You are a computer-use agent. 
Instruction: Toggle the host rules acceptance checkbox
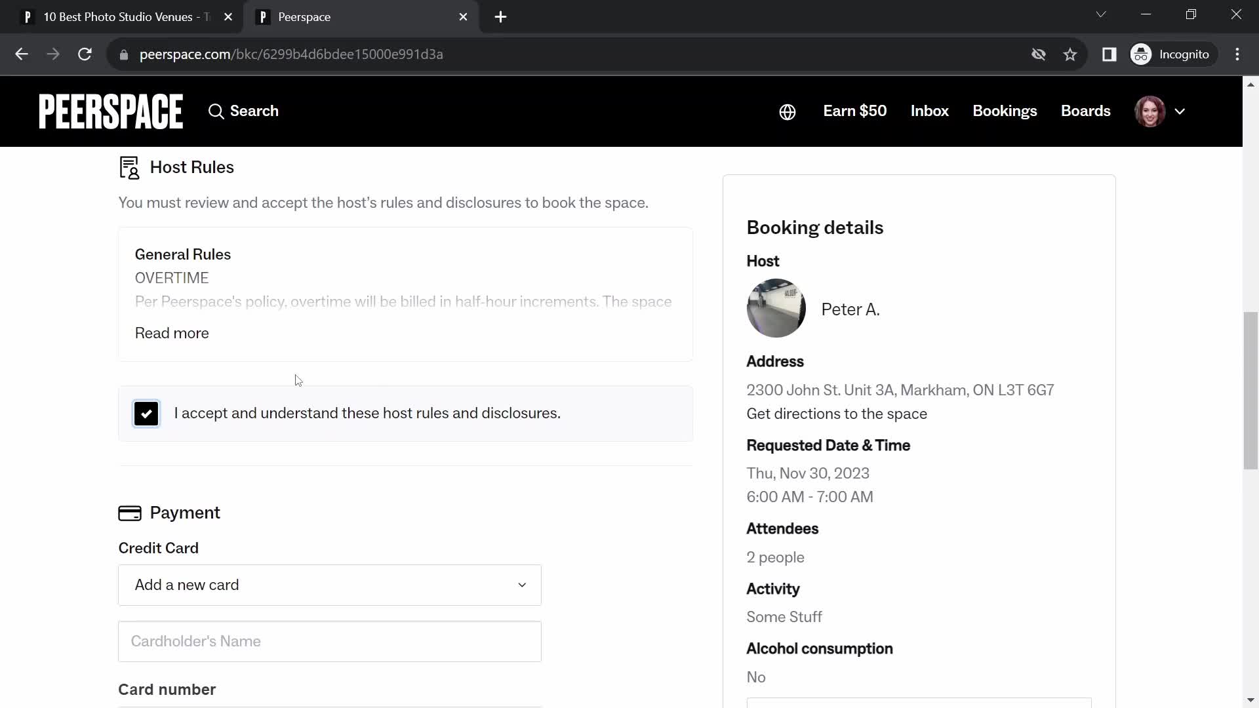pyautogui.click(x=146, y=413)
